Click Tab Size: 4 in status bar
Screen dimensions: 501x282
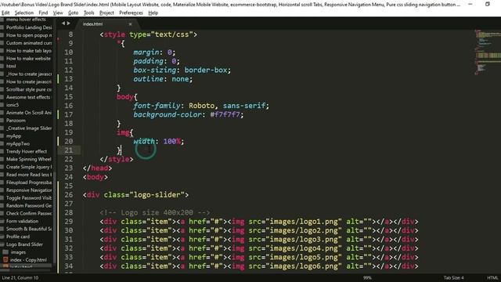click(453, 278)
